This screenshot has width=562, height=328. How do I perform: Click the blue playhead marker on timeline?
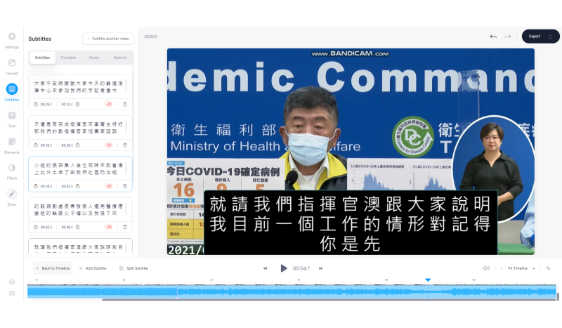click(428, 280)
